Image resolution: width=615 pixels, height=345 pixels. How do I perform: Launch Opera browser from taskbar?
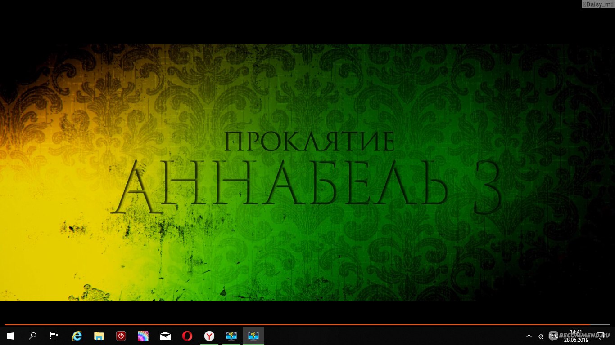[187, 336]
